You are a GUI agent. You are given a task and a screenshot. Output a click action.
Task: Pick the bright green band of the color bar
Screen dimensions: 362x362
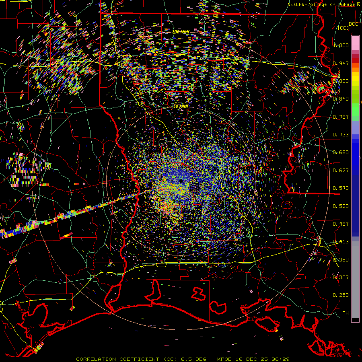(x=355, y=110)
